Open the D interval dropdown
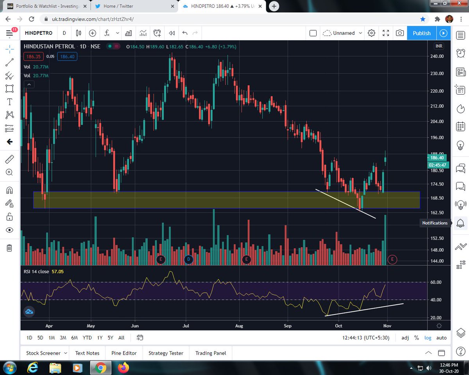This screenshot has height=375, width=469. point(64,33)
